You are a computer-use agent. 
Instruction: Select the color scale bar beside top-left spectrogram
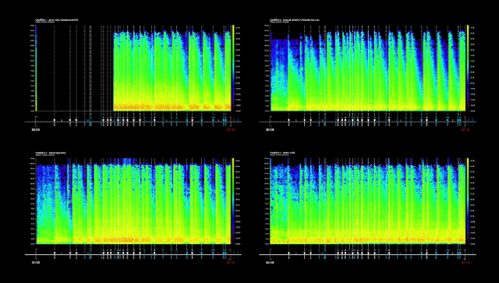[x=233, y=68]
